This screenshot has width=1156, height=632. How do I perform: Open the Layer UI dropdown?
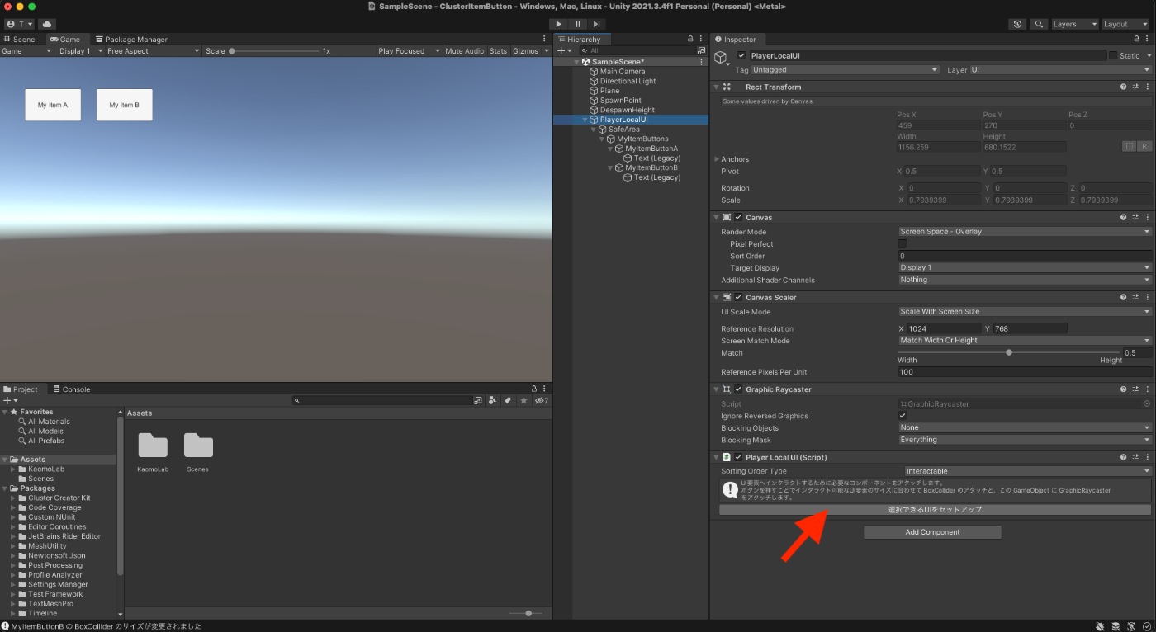[x=1059, y=70]
